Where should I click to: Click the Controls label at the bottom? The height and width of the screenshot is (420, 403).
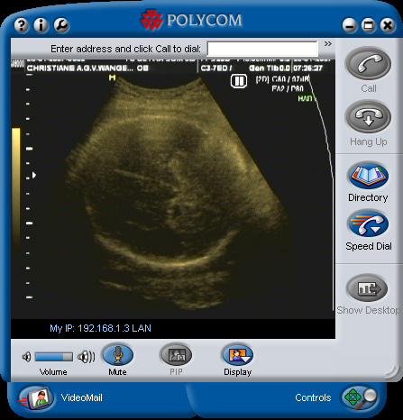(313, 397)
